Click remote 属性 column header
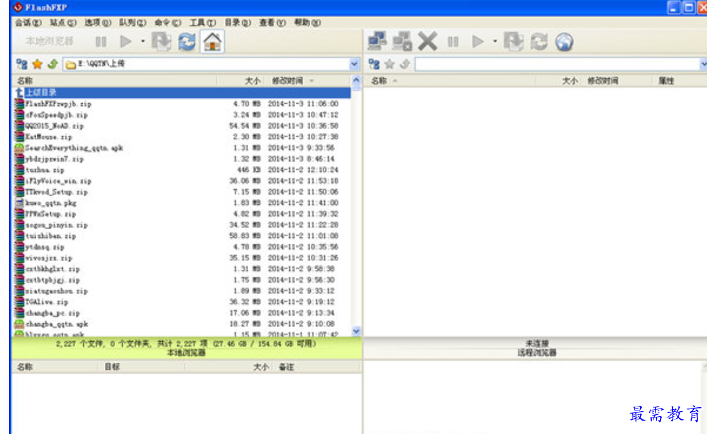The image size is (707, 434). click(666, 81)
